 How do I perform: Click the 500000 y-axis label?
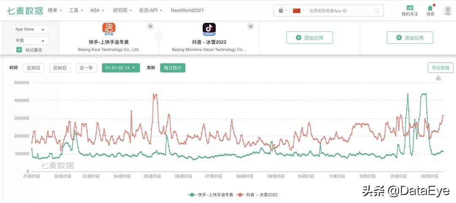(22, 83)
